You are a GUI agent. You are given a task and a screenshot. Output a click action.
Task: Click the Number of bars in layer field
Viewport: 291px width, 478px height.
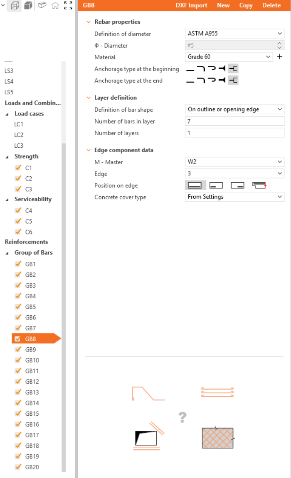pos(234,121)
